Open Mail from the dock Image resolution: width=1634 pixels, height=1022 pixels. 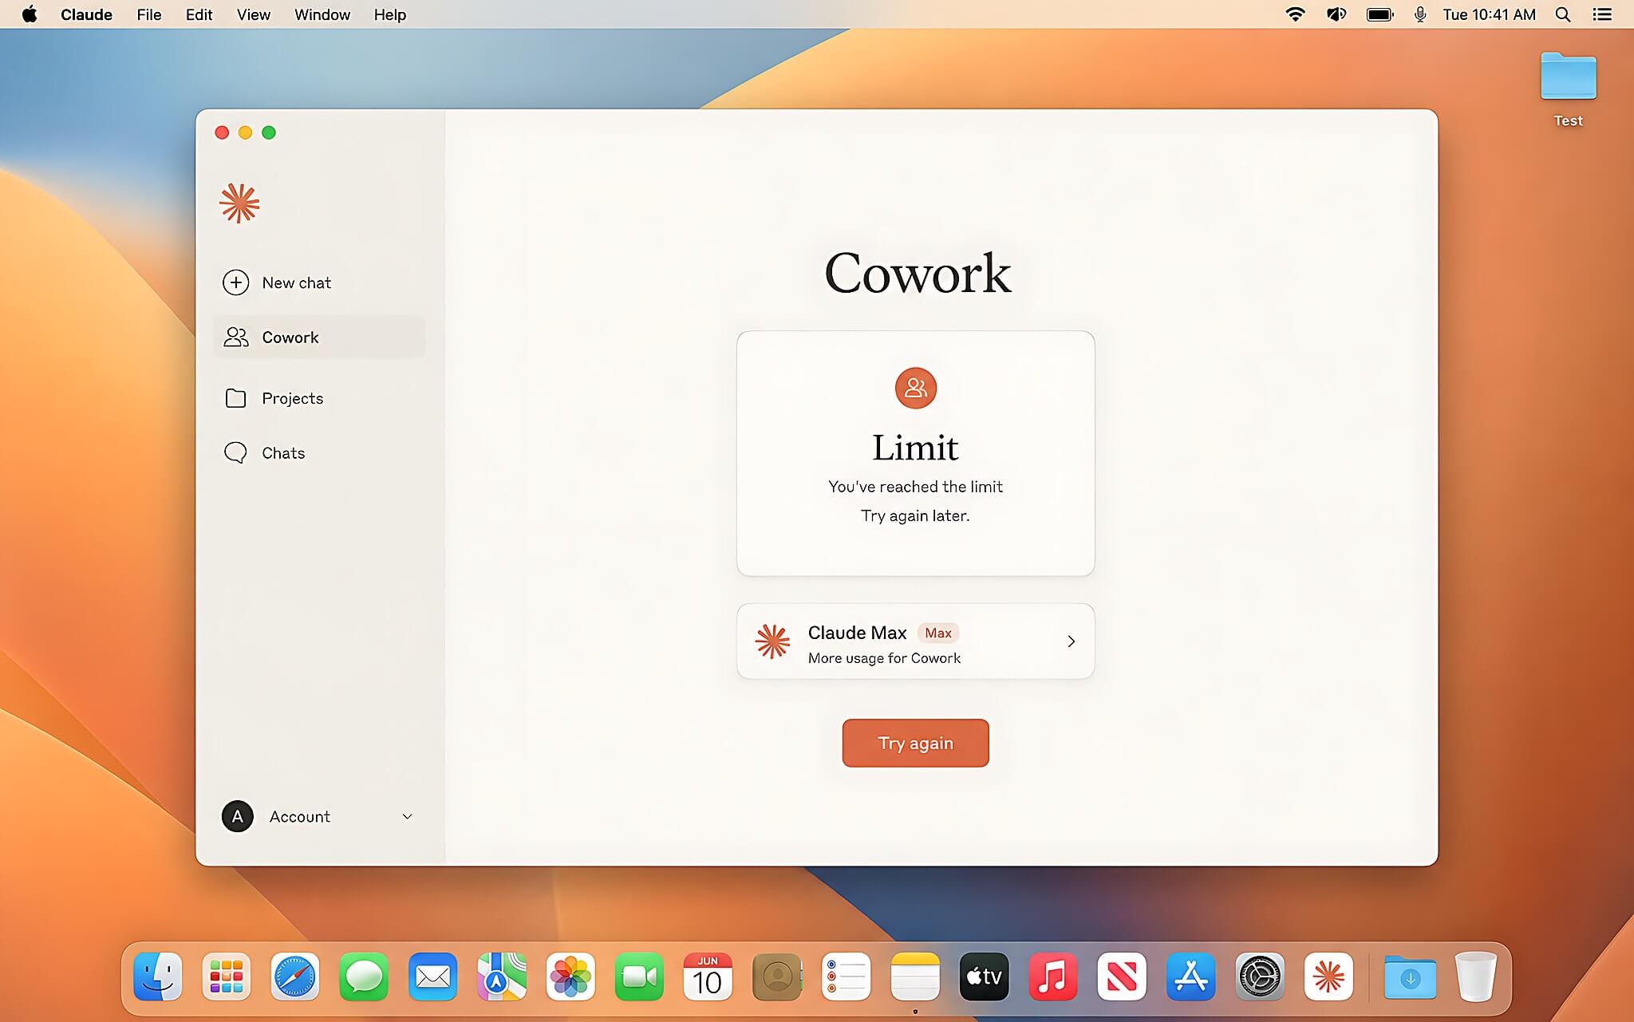432,977
